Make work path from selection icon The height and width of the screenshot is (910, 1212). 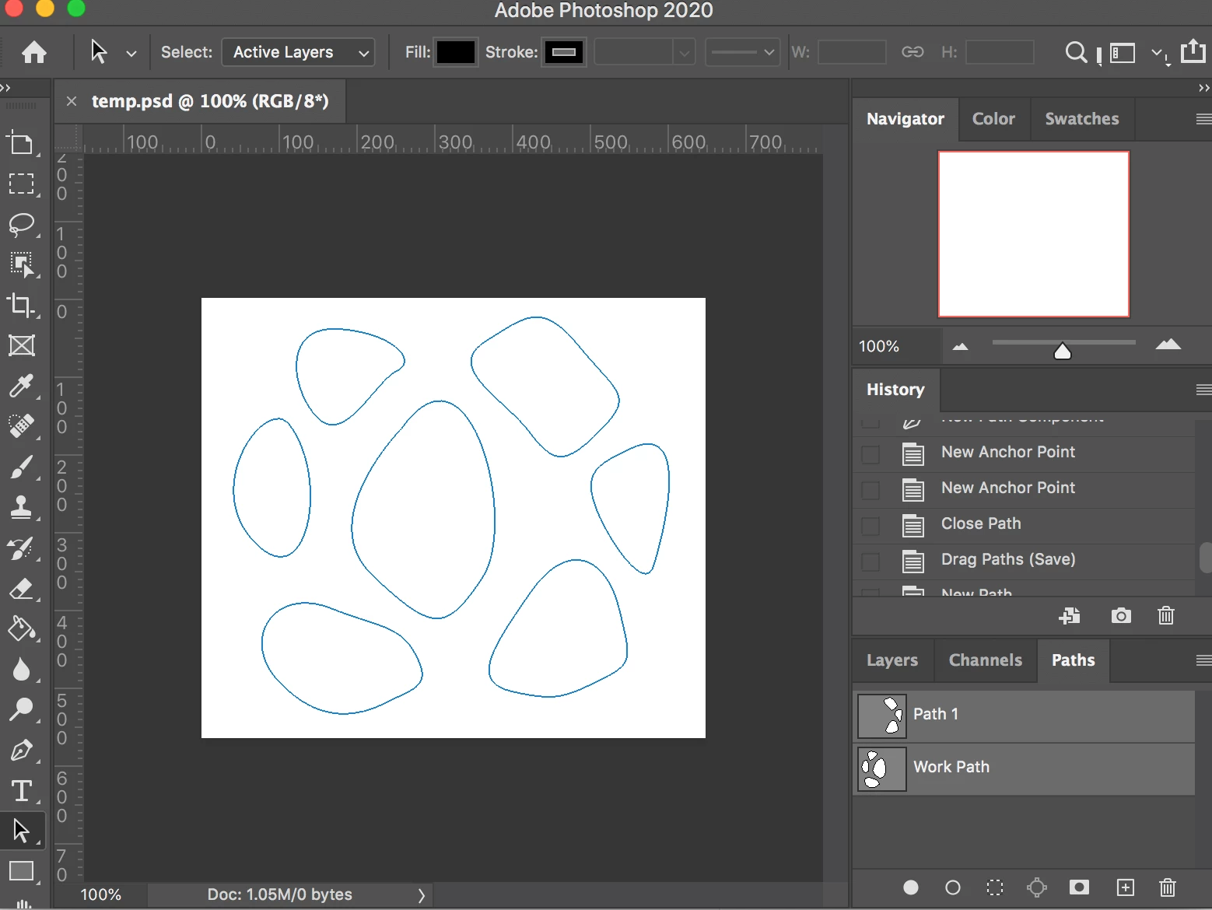tap(1037, 887)
